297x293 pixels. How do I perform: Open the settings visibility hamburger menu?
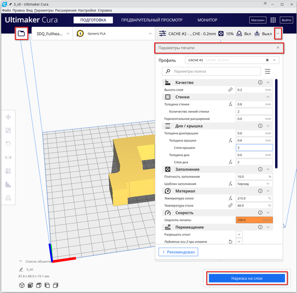click(267, 71)
